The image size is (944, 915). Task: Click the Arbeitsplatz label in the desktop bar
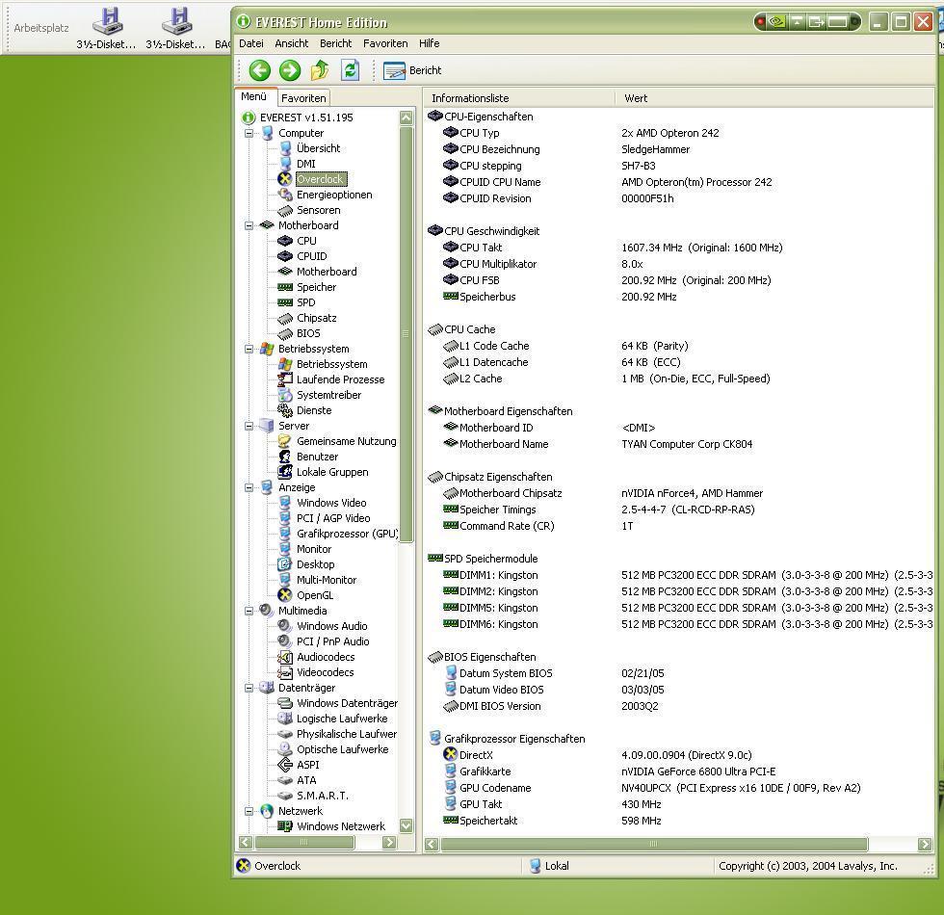[40, 28]
